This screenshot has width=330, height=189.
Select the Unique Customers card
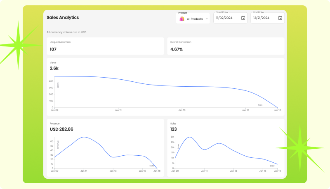point(105,46)
